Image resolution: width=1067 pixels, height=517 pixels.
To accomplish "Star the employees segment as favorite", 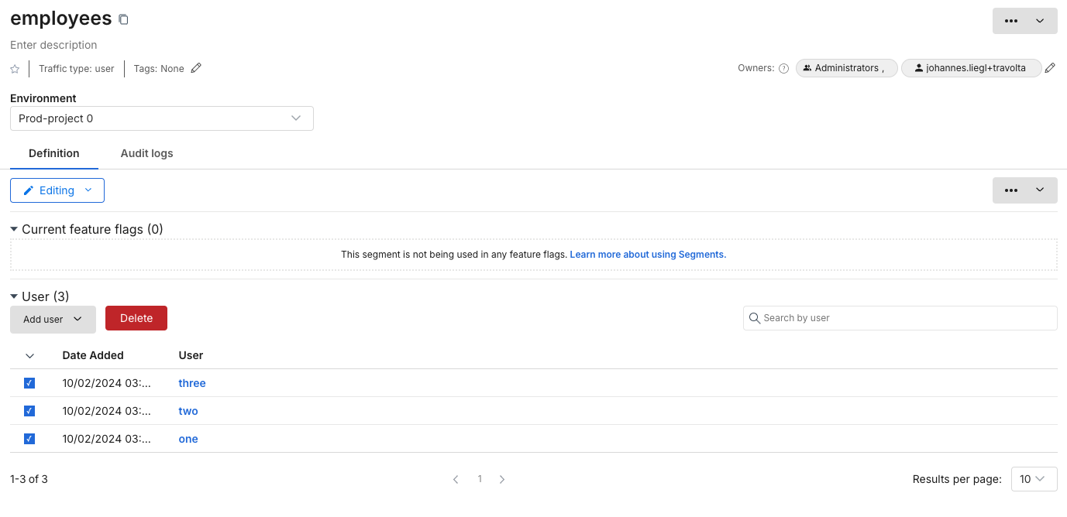I will [x=15, y=69].
